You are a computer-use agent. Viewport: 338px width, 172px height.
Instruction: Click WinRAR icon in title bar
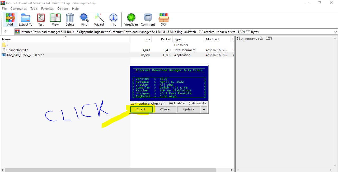click(3, 3)
